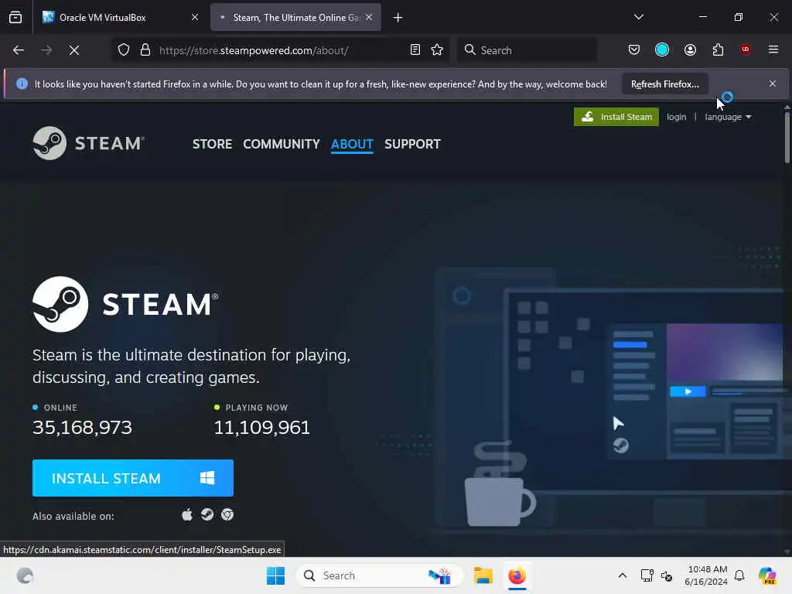Click the Windows taskbar Search box
Screen dimensions: 792x594
pyautogui.click(x=379, y=575)
